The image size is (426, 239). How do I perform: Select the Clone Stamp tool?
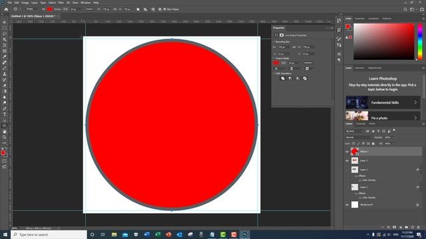5,74
